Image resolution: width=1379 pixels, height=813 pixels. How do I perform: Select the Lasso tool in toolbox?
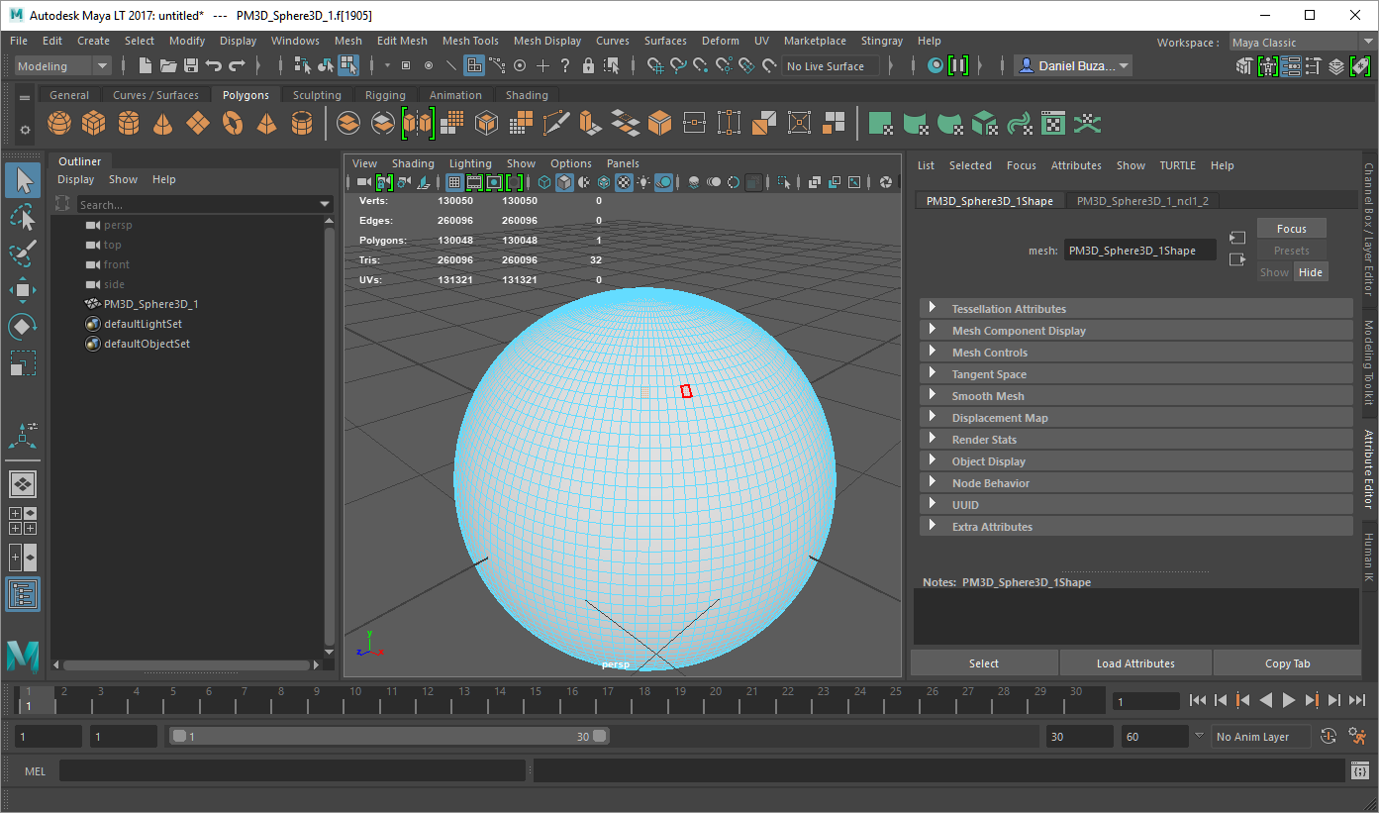point(23,217)
